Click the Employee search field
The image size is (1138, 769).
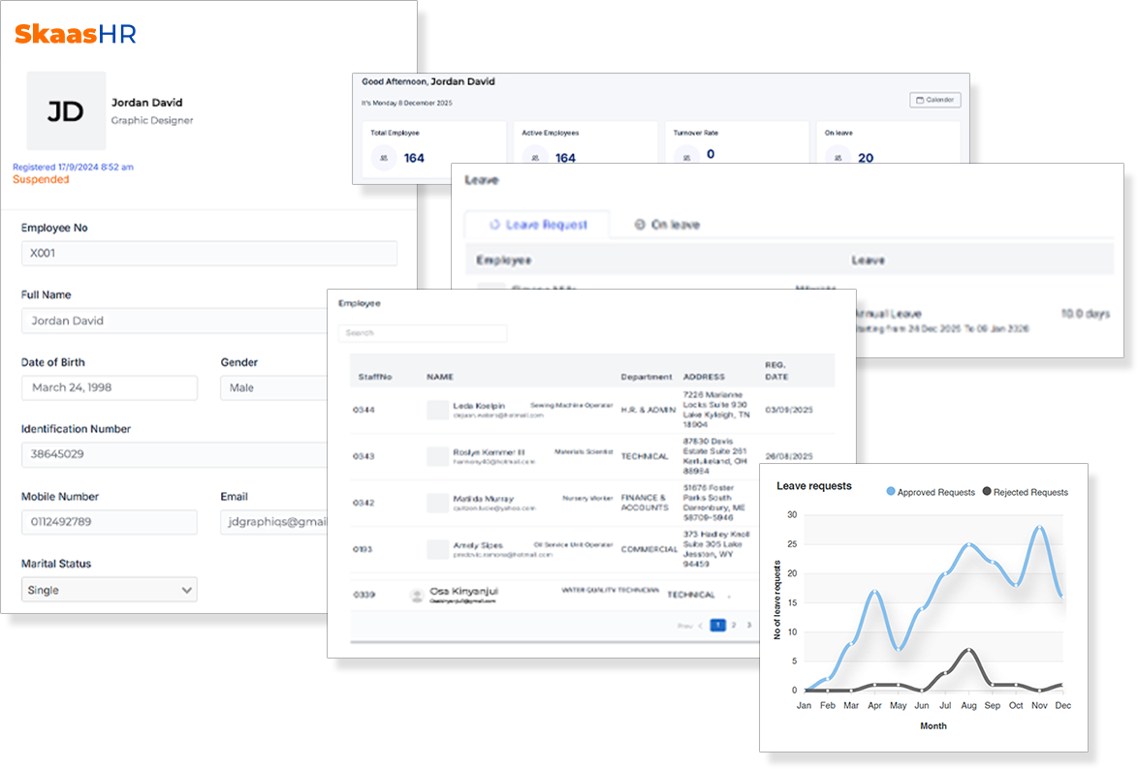pos(423,333)
